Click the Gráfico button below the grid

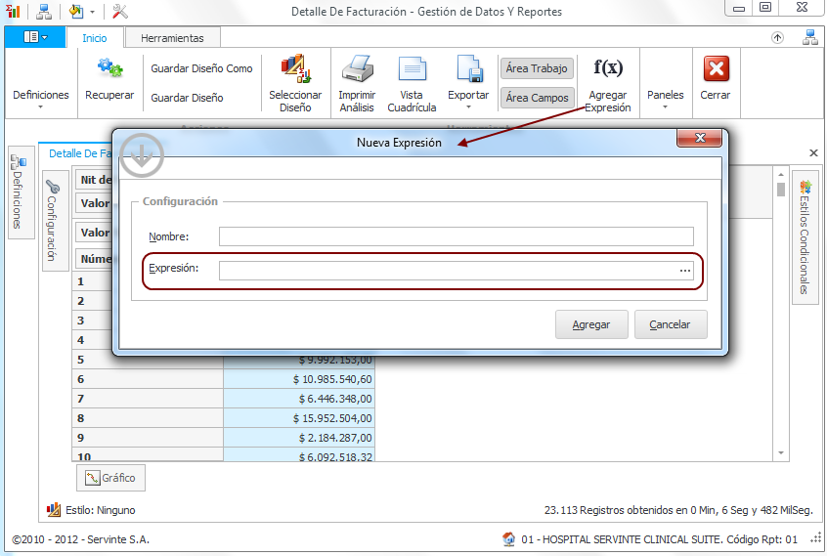coord(110,478)
